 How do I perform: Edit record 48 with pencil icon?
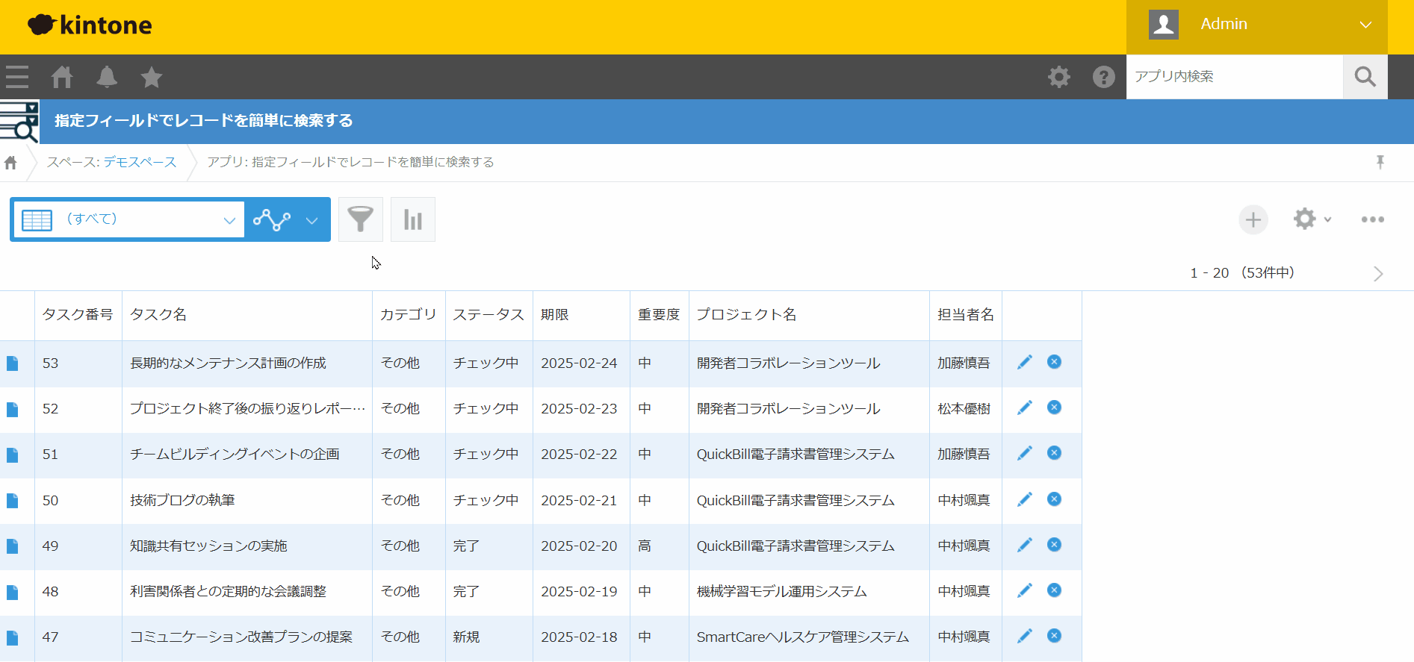[x=1025, y=590]
